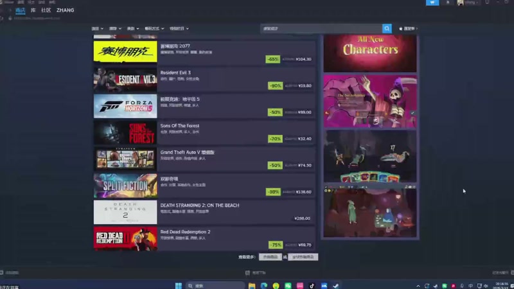Open the ZHANG profile tab
514x289 pixels.
66,10
